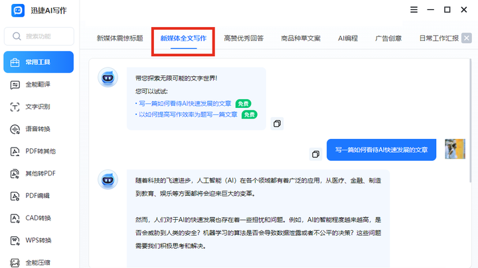
Task: Copy the user message with its copy icon
Action: click(315, 154)
